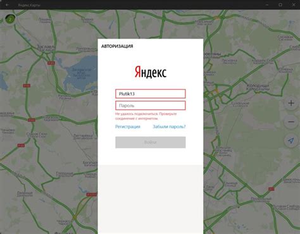Focus the Пароль password field

coord(151,106)
